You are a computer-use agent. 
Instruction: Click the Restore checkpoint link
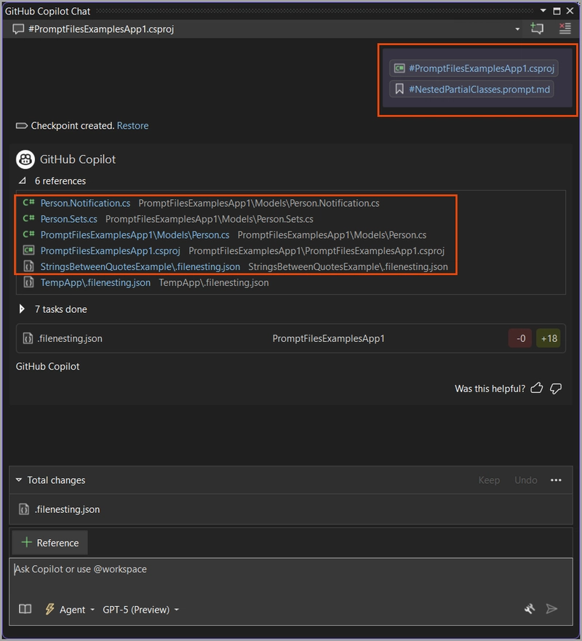(x=132, y=125)
